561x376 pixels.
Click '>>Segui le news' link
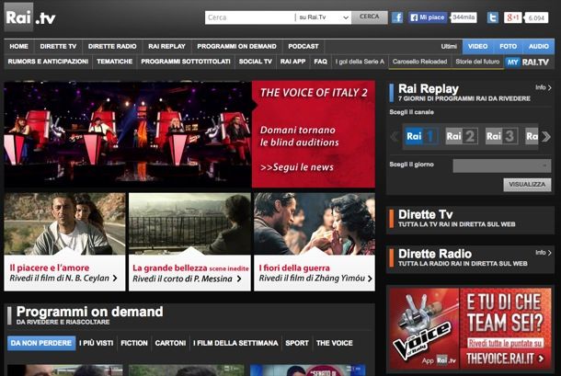pyautogui.click(x=297, y=167)
